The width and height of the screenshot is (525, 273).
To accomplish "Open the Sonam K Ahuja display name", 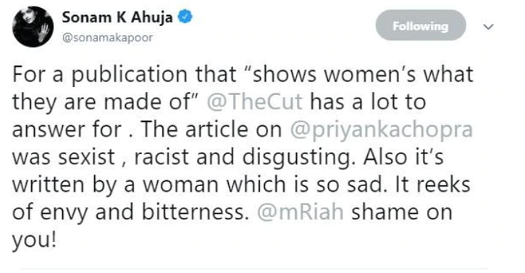I will pyautogui.click(x=117, y=17).
